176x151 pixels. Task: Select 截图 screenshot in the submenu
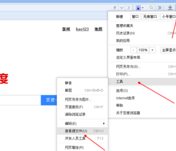(82, 90)
